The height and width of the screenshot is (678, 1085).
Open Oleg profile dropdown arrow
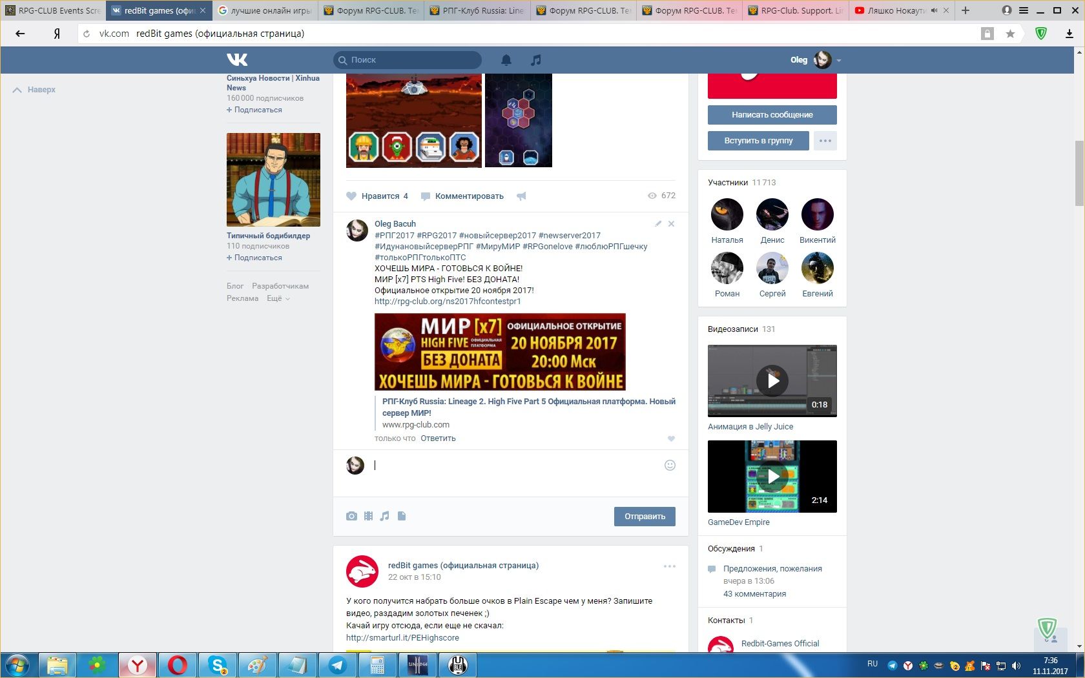click(x=839, y=61)
